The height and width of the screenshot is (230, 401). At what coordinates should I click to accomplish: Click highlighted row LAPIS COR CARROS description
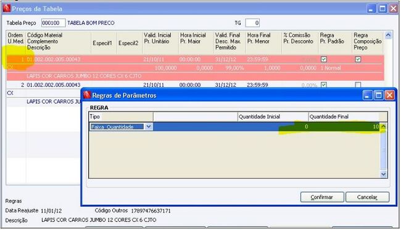point(84,76)
